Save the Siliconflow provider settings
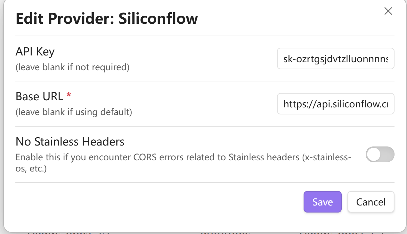 [x=322, y=202]
